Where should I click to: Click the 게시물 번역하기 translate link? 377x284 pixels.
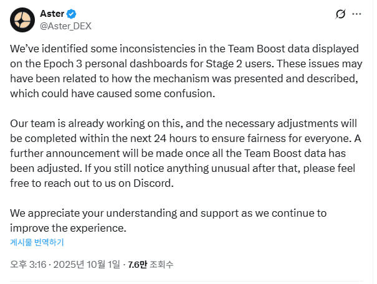pos(37,242)
